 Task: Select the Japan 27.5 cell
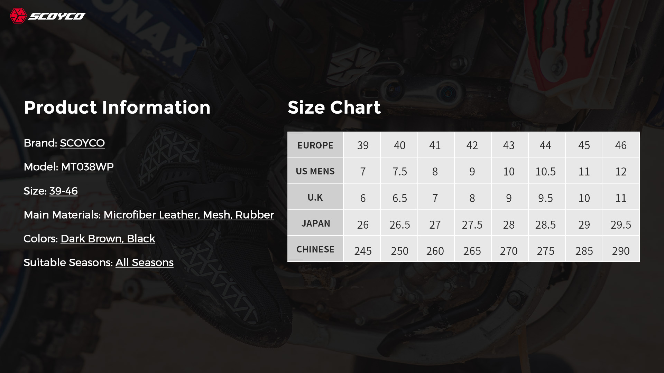pos(472,223)
